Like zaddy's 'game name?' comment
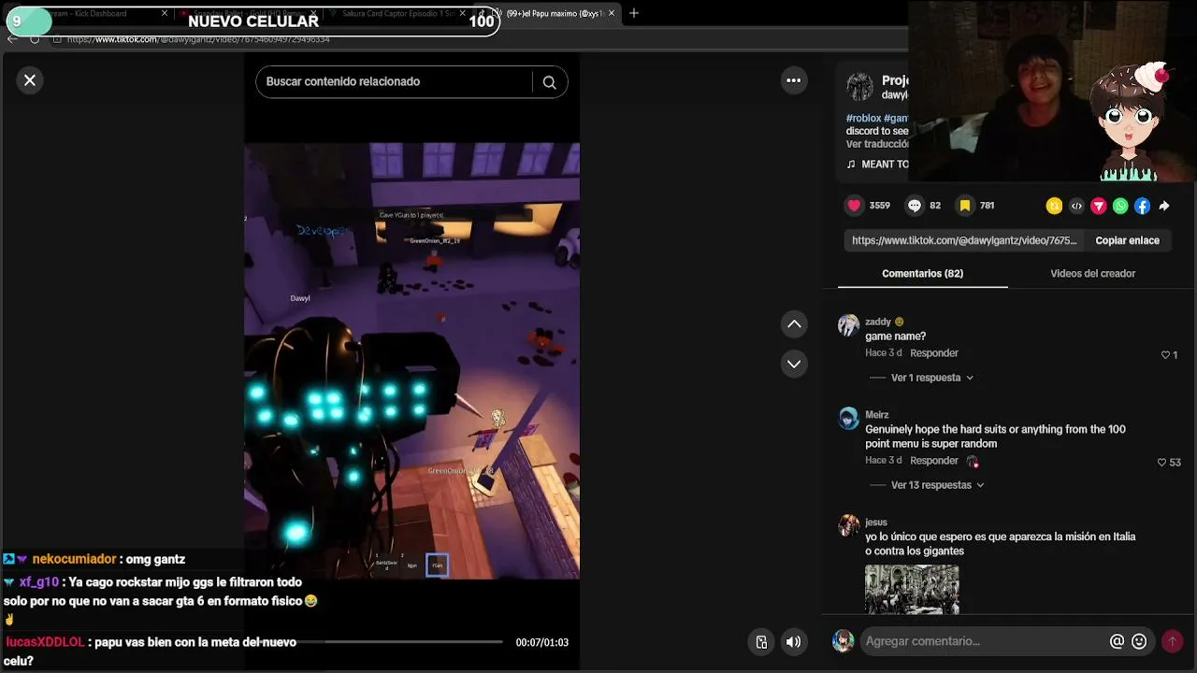1197x673 pixels. pos(1165,355)
